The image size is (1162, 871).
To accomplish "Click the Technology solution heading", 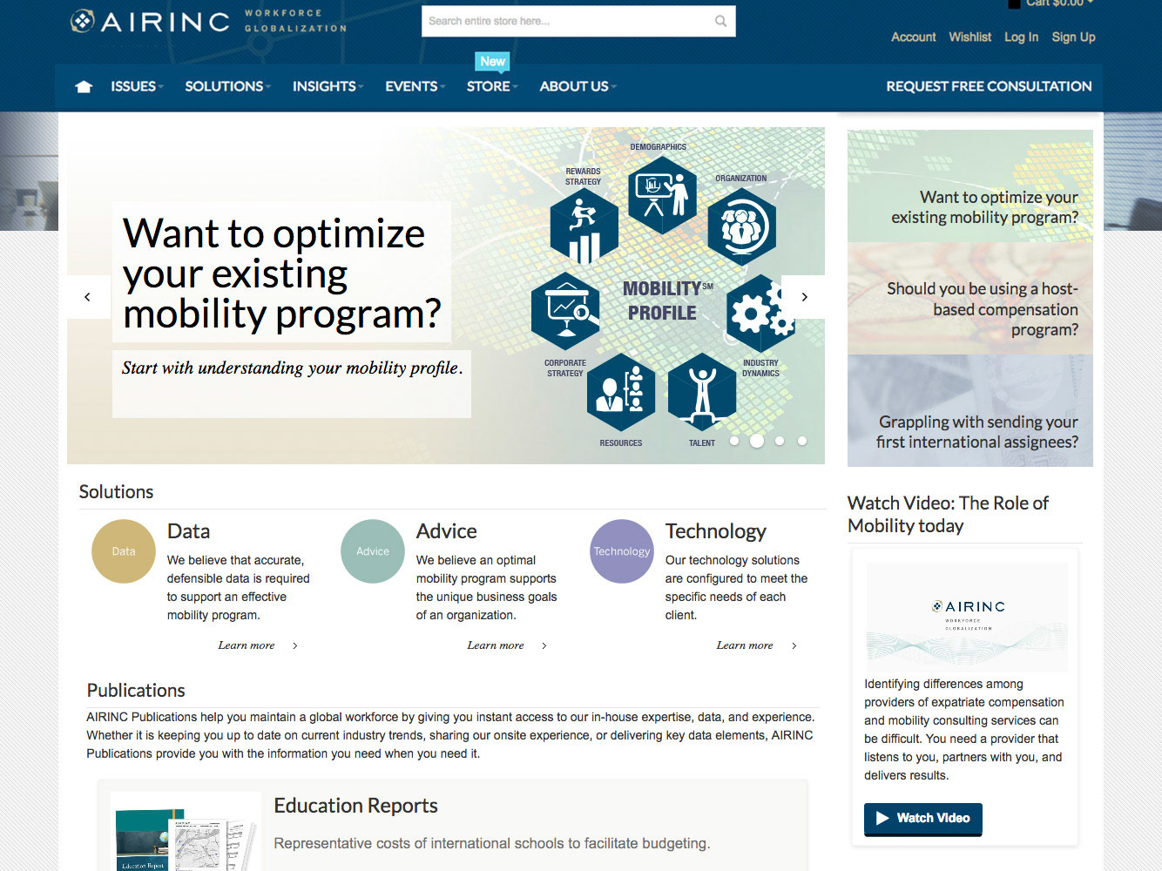I will click(x=715, y=531).
